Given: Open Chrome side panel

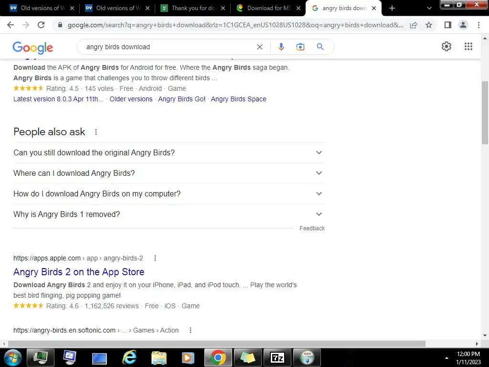Looking at the screenshot, I should click(x=448, y=25).
